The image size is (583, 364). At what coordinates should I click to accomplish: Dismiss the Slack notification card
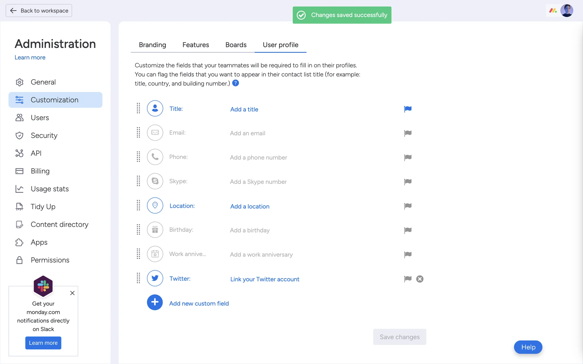click(x=72, y=293)
